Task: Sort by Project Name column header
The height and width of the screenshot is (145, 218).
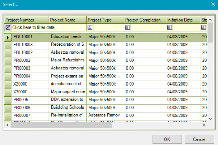Action: pos(68,20)
